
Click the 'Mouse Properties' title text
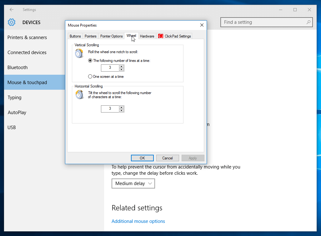pos(82,25)
